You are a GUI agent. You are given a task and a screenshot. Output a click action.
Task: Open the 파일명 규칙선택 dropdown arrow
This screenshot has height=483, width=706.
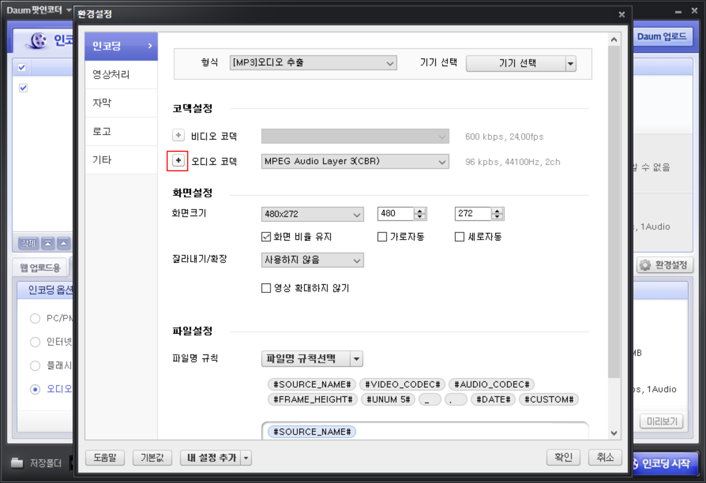tap(357, 359)
